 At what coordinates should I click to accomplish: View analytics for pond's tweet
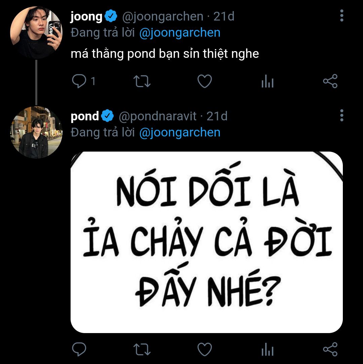(x=268, y=350)
